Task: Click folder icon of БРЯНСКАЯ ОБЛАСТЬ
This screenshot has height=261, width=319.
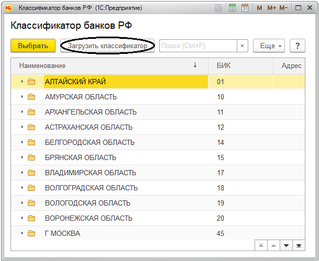Action: click(x=31, y=157)
